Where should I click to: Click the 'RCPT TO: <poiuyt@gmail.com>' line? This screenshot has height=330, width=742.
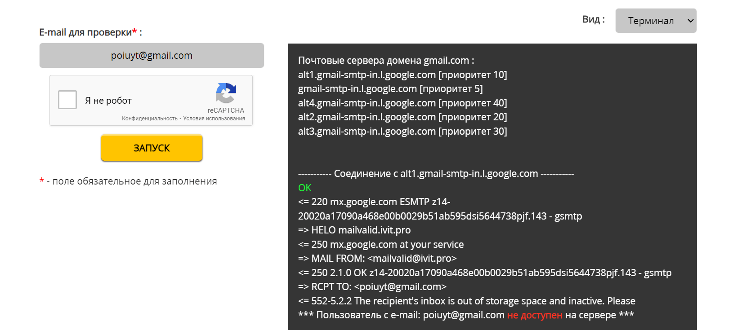click(372, 286)
